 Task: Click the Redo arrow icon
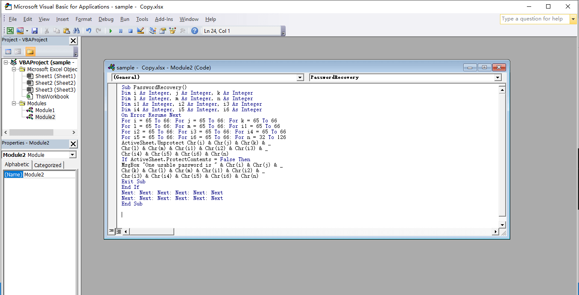pyautogui.click(x=99, y=31)
